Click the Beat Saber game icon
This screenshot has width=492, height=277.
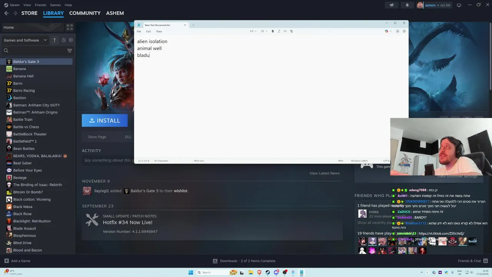[9, 163]
